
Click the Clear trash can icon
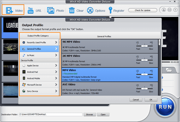click(72, 10)
